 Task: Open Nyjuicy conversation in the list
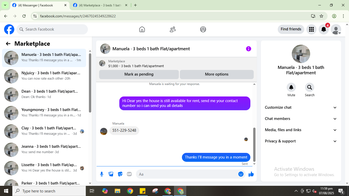44,76
